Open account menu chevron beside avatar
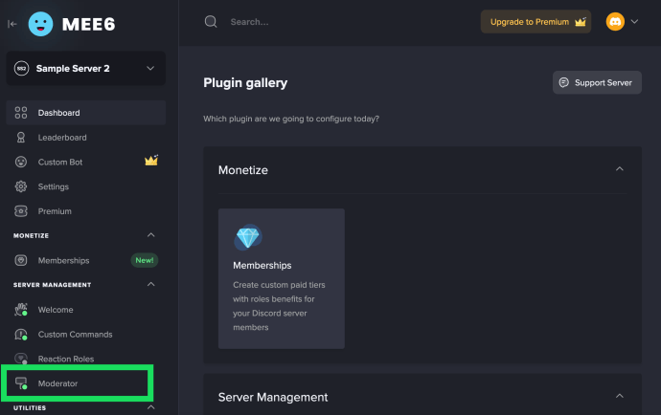The image size is (661, 415). coord(634,21)
